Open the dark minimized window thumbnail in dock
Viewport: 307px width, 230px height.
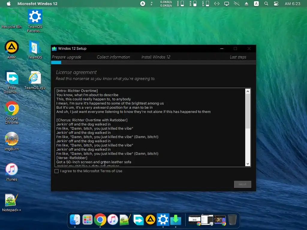220,220
